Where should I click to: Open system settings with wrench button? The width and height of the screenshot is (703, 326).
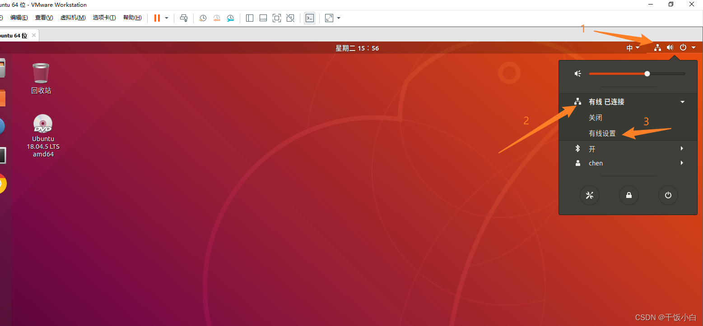pos(590,195)
